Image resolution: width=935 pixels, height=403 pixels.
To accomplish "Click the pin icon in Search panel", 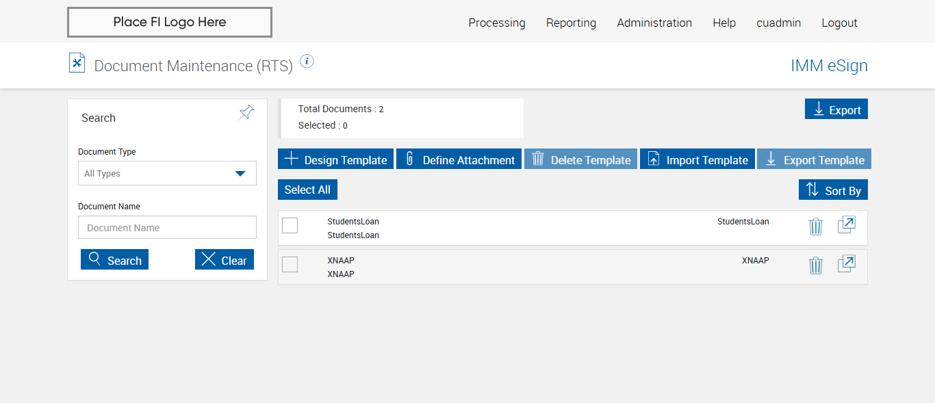I will (x=246, y=113).
